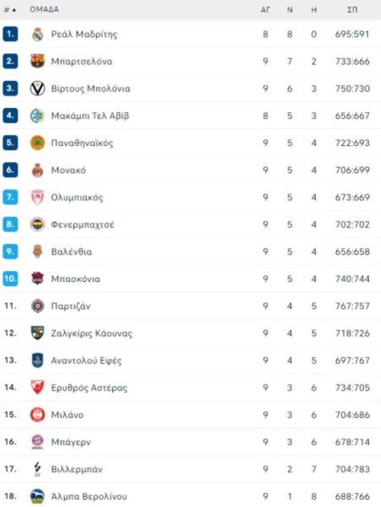
Task: Click the Virtus Bologna V logo
Action: 38,88
